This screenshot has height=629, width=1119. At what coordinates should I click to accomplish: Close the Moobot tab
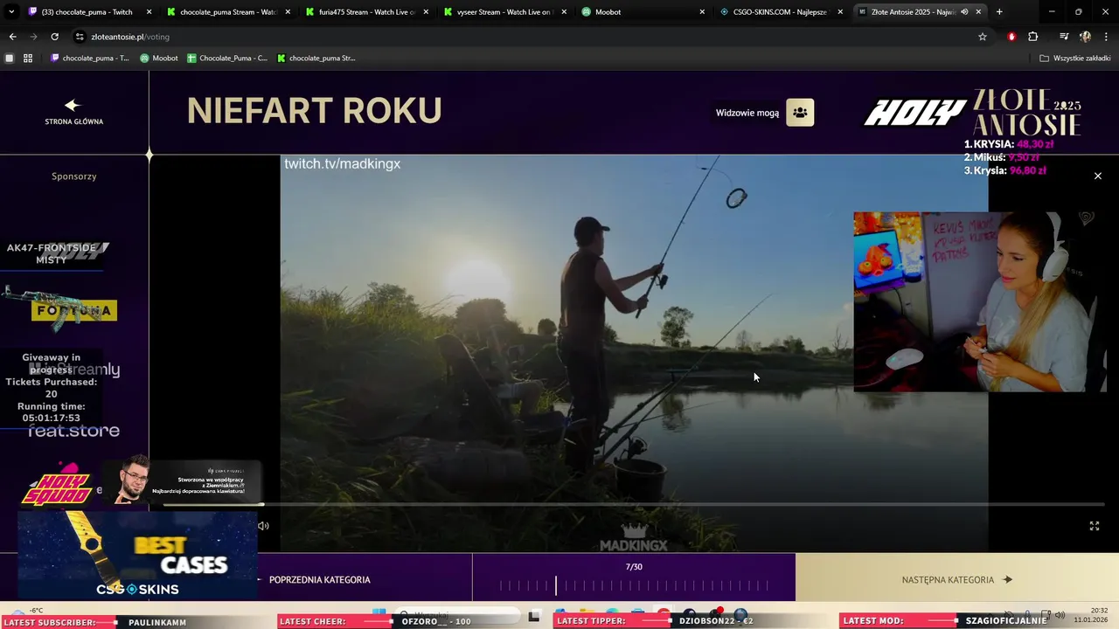coord(702,12)
